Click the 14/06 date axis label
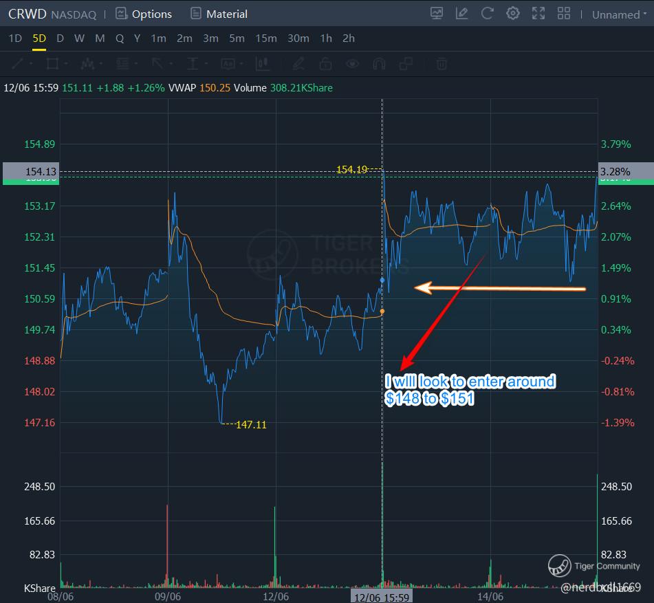Viewport: 654px width, 603px height. pyautogui.click(x=490, y=596)
